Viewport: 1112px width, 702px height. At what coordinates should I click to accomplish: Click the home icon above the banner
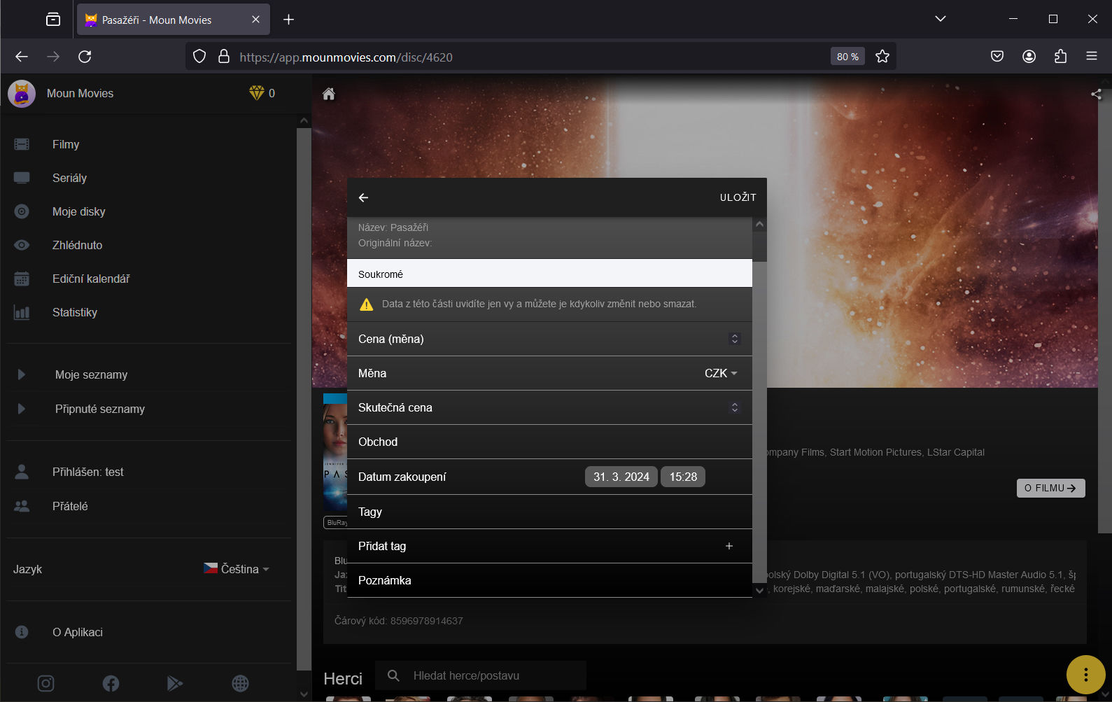click(328, 94)
